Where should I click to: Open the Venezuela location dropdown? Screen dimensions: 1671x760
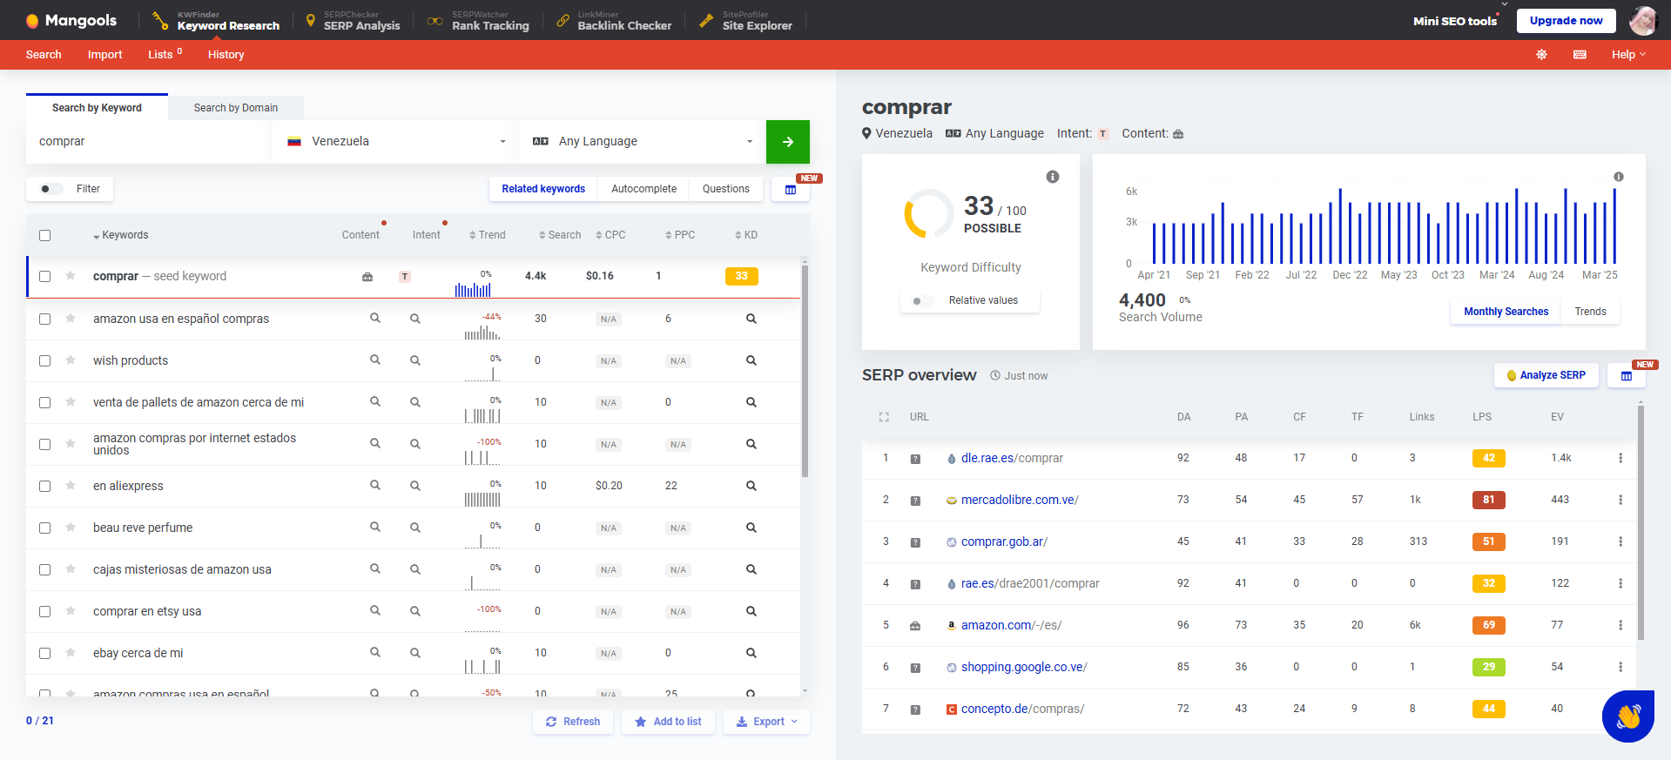point(396,142)
